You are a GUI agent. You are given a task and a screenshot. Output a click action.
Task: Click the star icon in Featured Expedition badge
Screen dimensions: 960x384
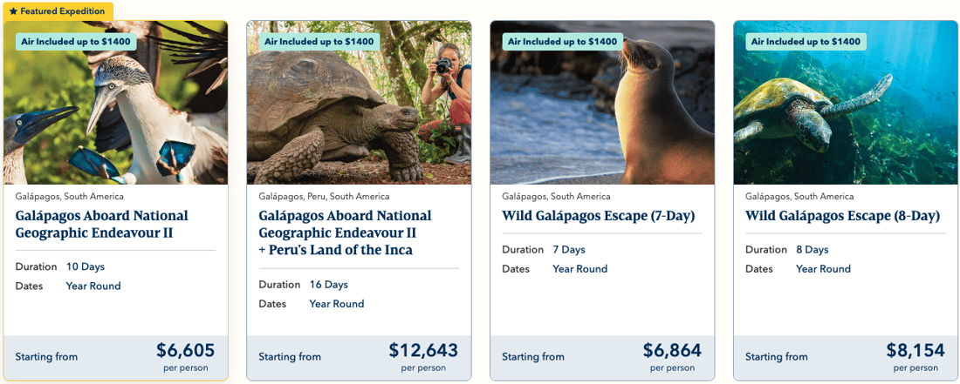pos(13,11)
